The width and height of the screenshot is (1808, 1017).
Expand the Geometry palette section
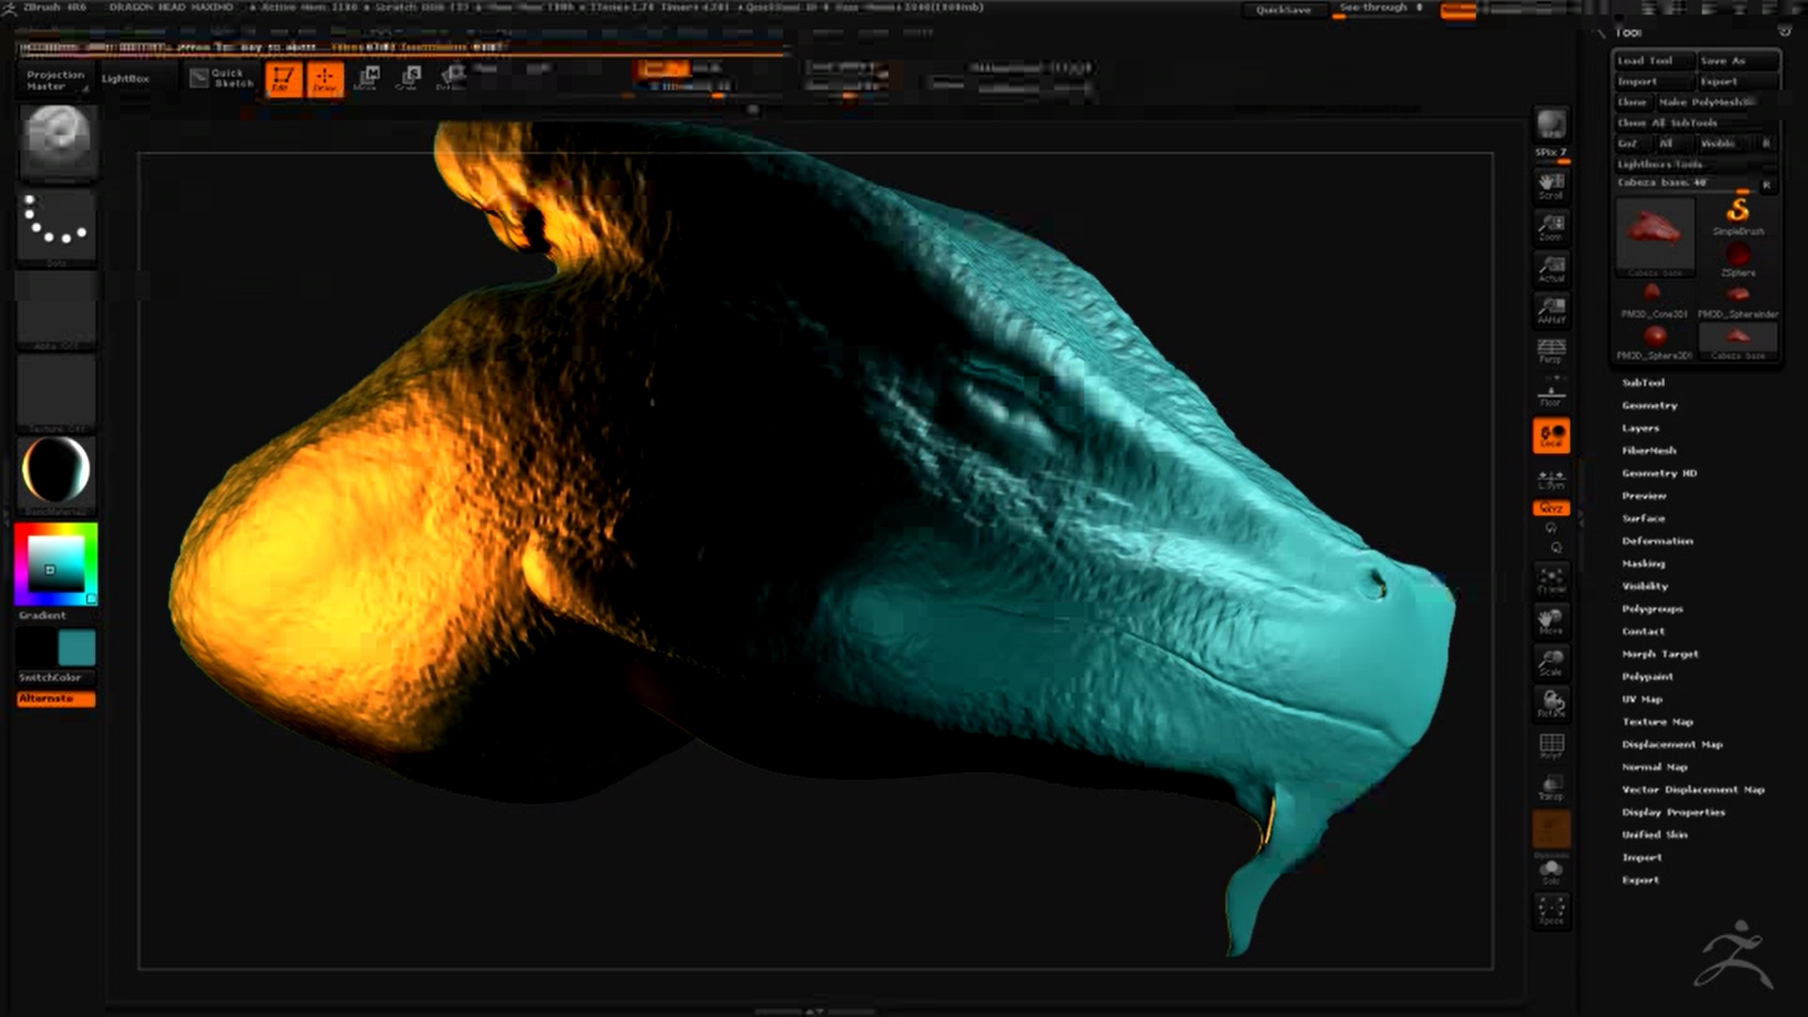(1649, 405)
